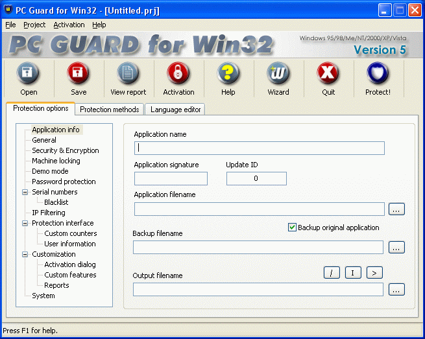Collapse the Customization tree node

(25, 254)
